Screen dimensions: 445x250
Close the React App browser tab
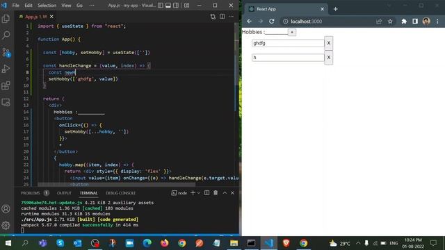point(322,9)
